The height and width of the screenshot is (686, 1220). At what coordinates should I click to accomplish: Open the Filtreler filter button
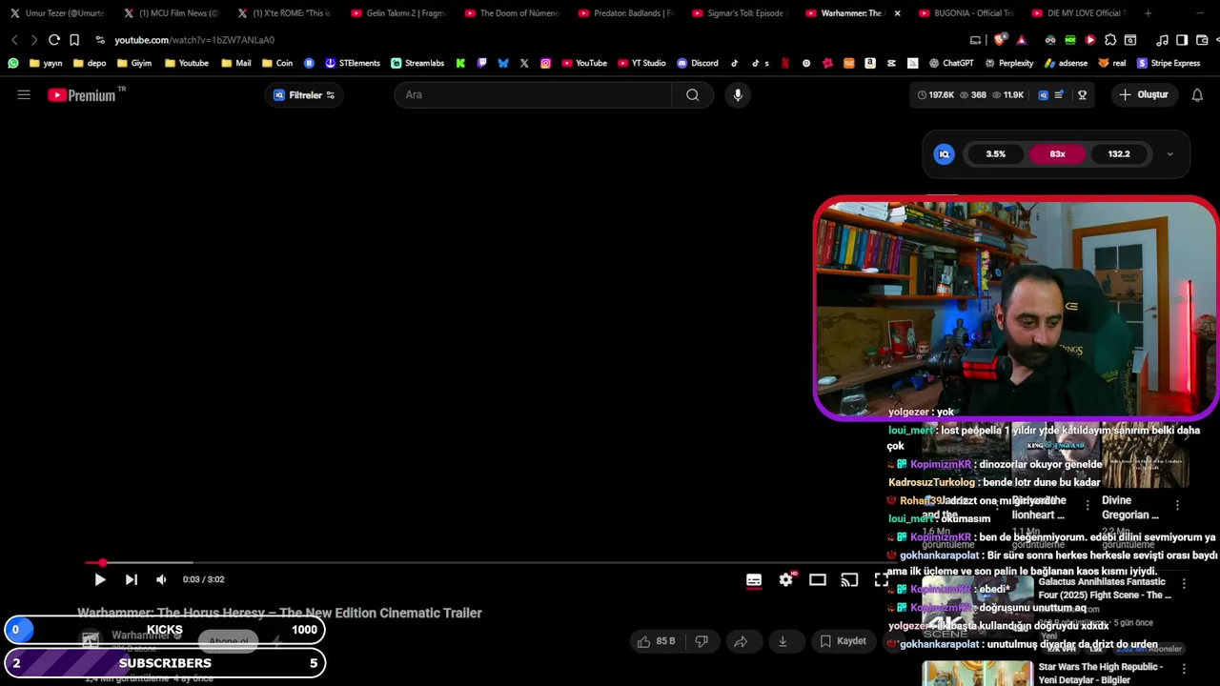click(305, 95)
